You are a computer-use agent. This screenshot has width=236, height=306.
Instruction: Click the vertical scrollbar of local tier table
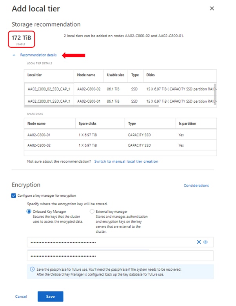[215, 94]
